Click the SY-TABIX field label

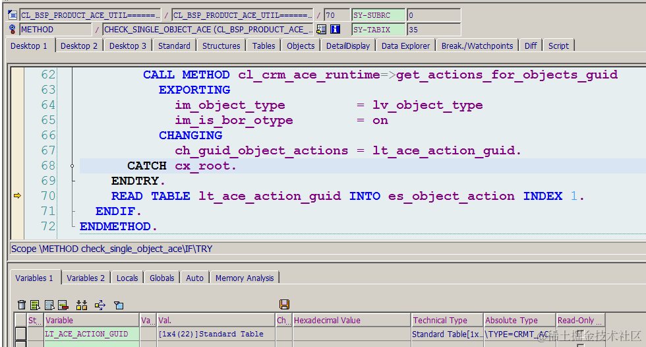pyautogui.click(x=378, y=30)
